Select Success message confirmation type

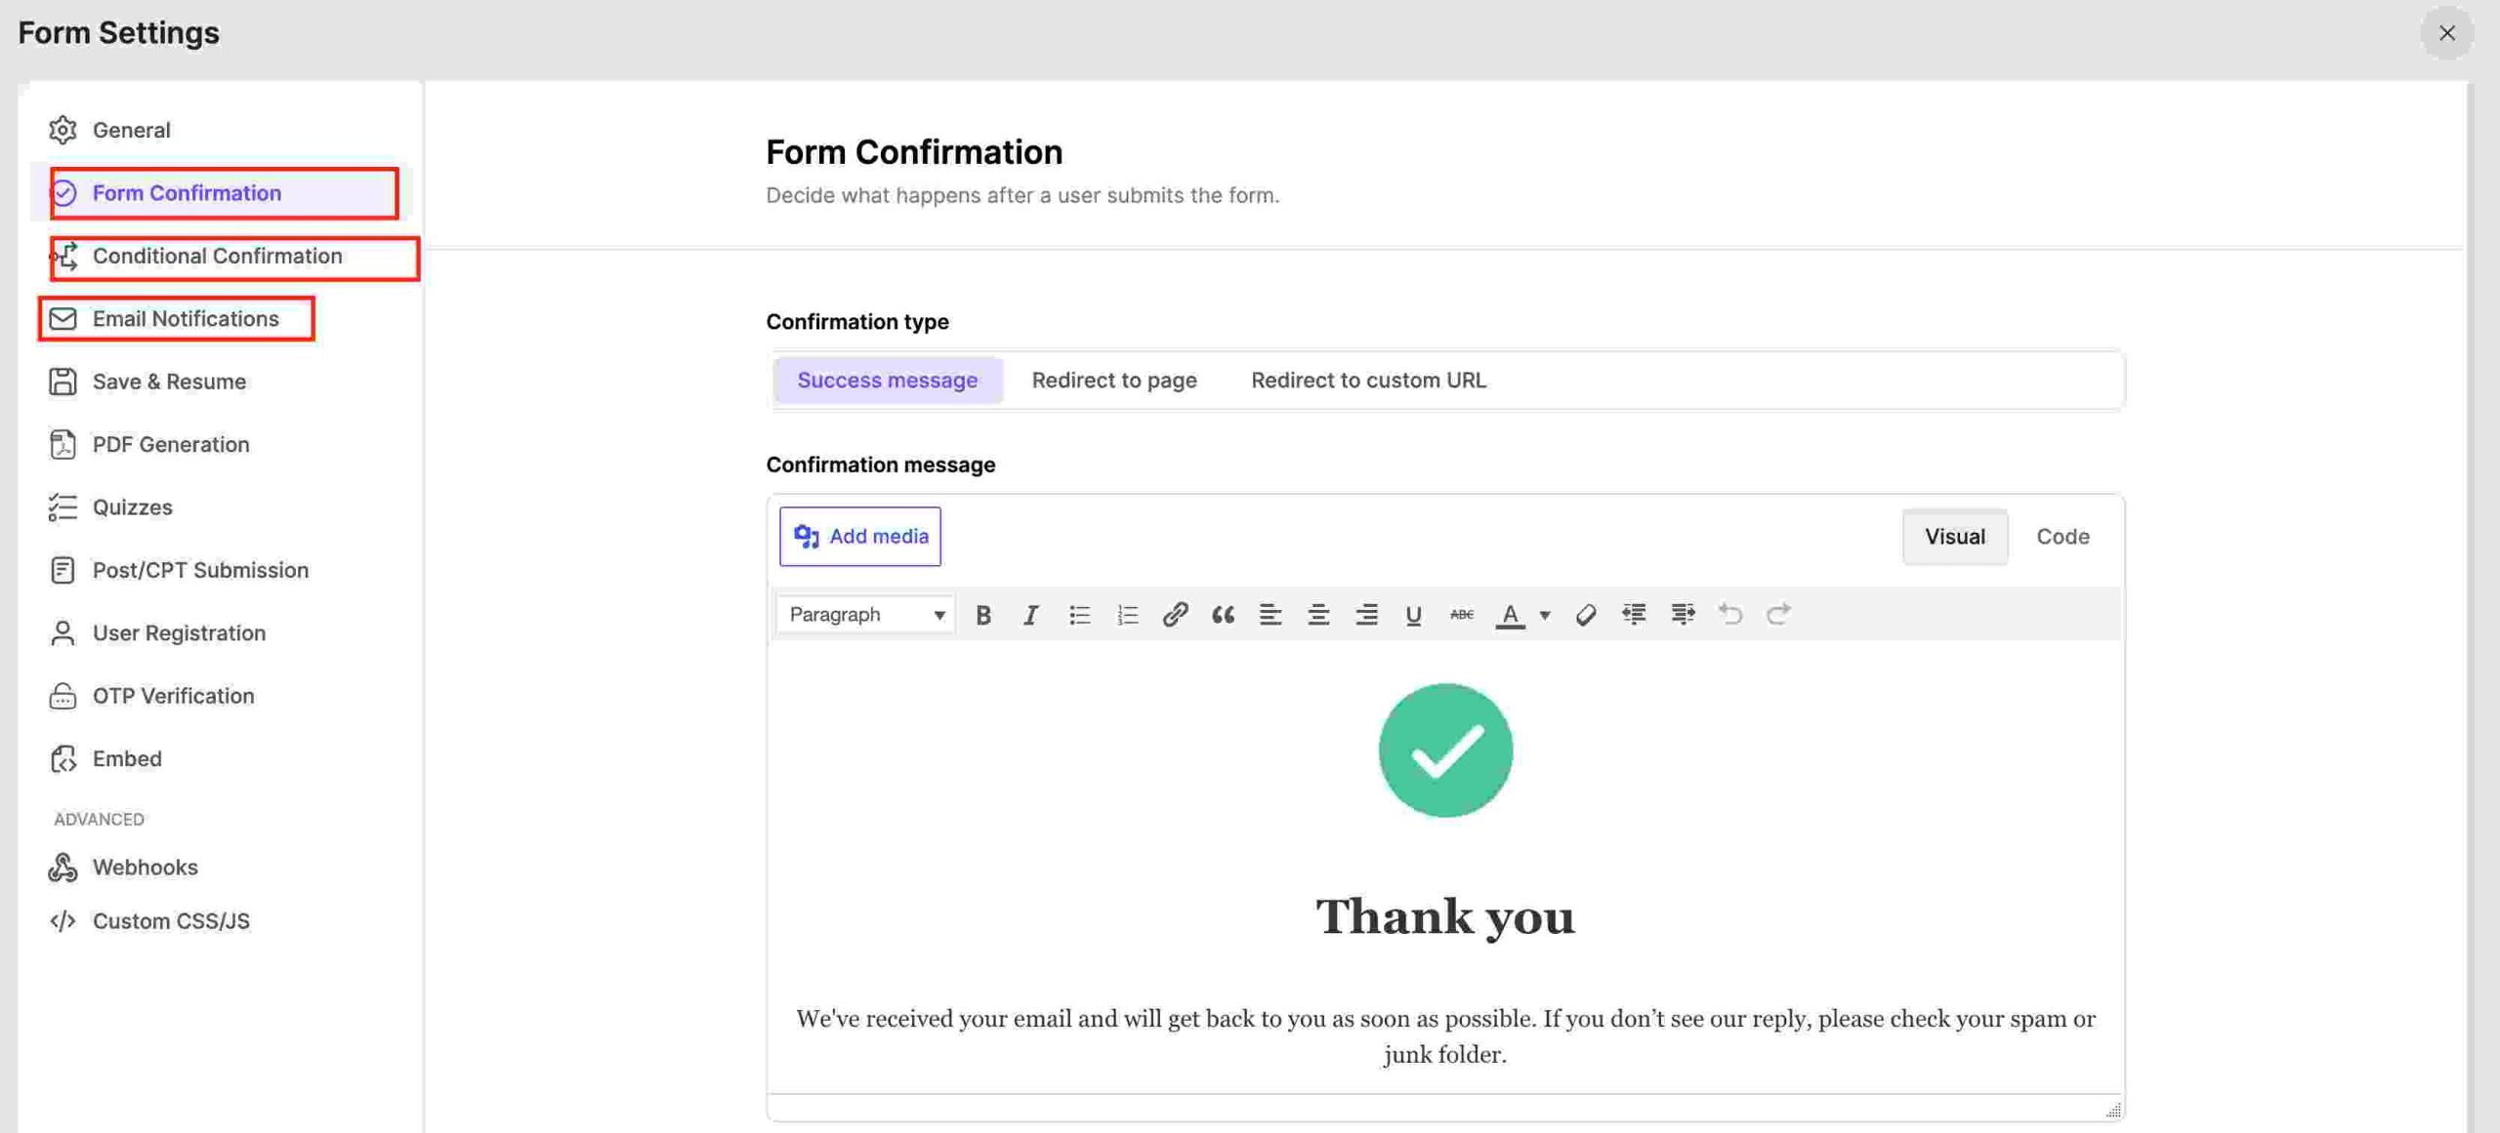887,380
